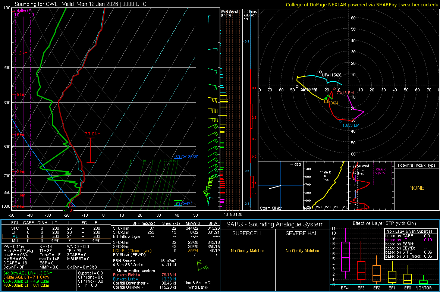Click the '9 km' height marker

click(21, 95)
